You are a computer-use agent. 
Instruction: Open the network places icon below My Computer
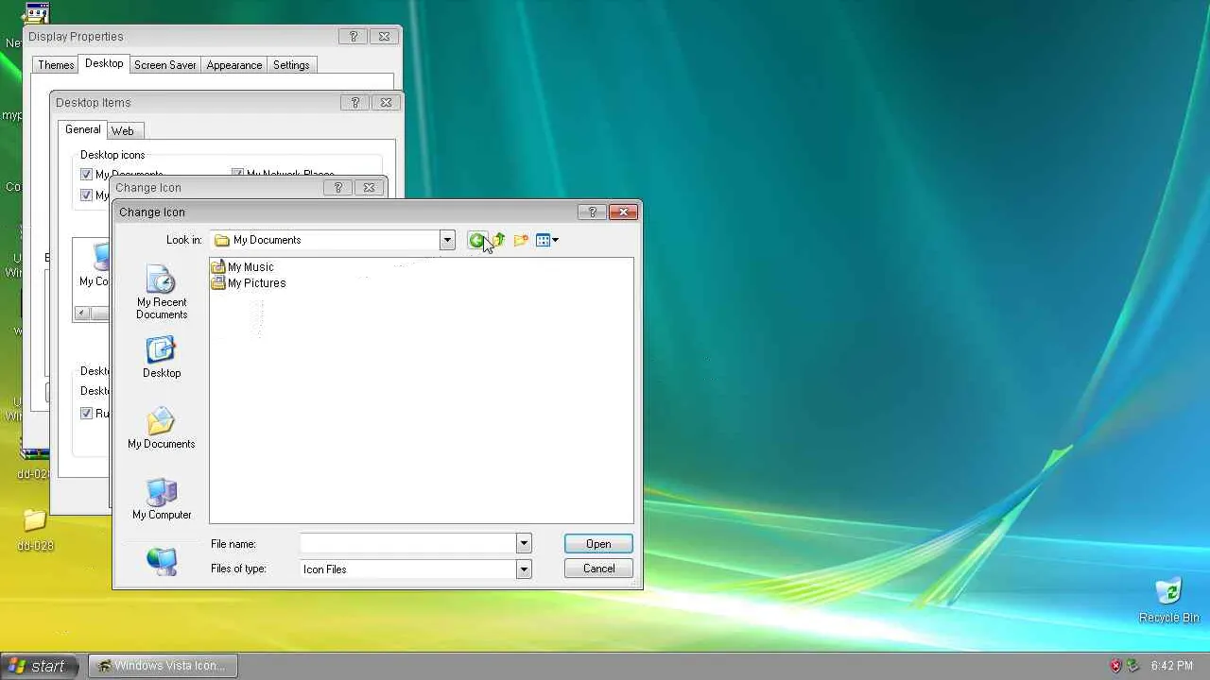tap(162, 561)
